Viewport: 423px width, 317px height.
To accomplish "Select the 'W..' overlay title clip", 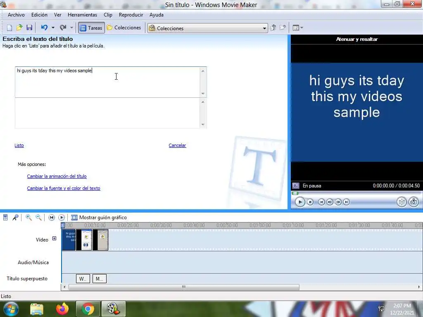I will click(83, 279).
